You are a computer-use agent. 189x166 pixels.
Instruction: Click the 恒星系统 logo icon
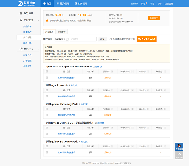coord(20,4)
